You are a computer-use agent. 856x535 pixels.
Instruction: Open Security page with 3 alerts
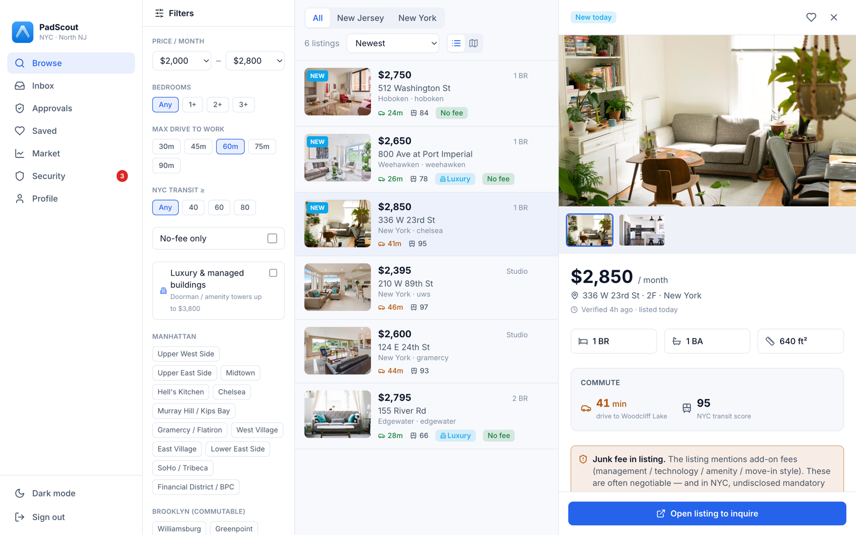[71, 176]
